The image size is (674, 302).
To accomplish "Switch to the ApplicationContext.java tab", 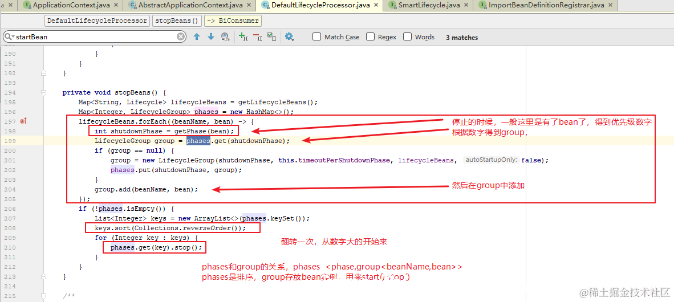I will pyautogui.click(x=70, y=5).
